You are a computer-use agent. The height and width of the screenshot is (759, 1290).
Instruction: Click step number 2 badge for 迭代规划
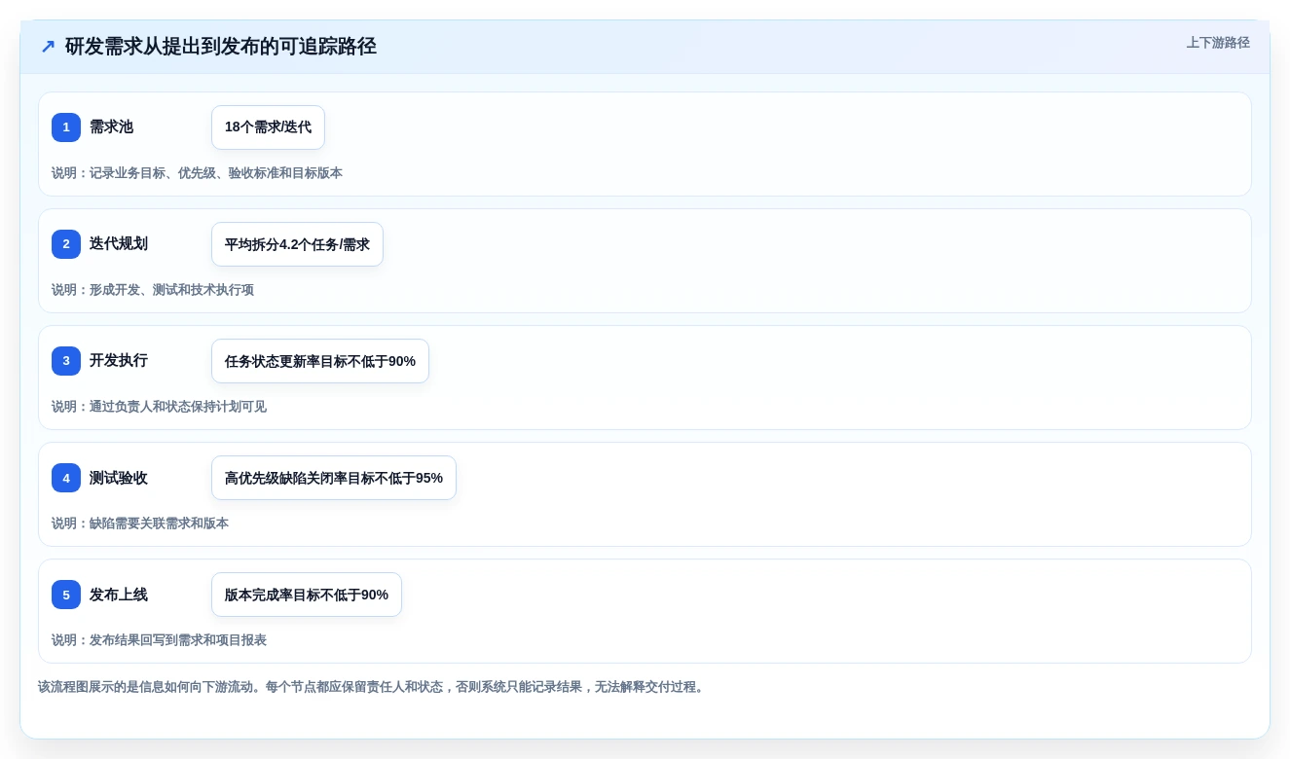coord(66,244)
